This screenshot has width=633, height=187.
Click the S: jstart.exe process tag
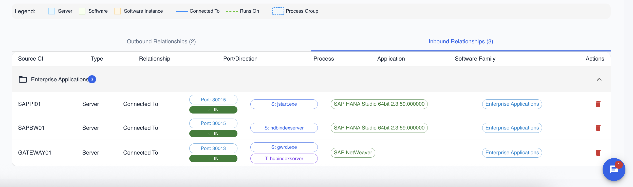click(284, 104)
